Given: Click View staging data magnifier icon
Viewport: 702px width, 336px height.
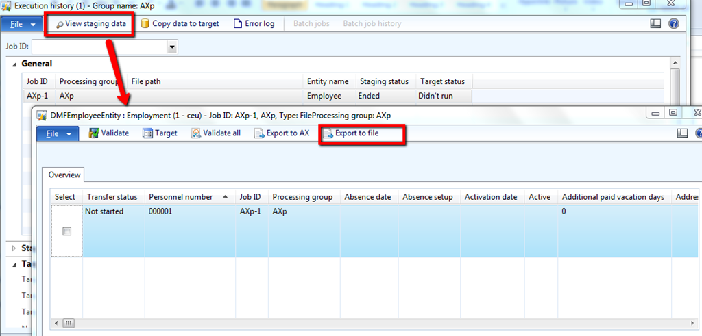Looking at the screenshot, I should [x=59, y=24].
